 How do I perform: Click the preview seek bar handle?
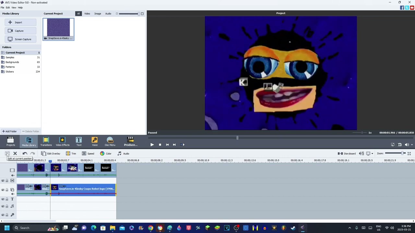(x=237, y=138)
